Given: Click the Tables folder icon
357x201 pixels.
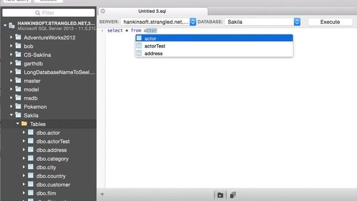Looking at the screenshot, I should (25, 123).
